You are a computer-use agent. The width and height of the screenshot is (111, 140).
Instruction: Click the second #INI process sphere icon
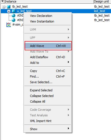click(13, 20)
